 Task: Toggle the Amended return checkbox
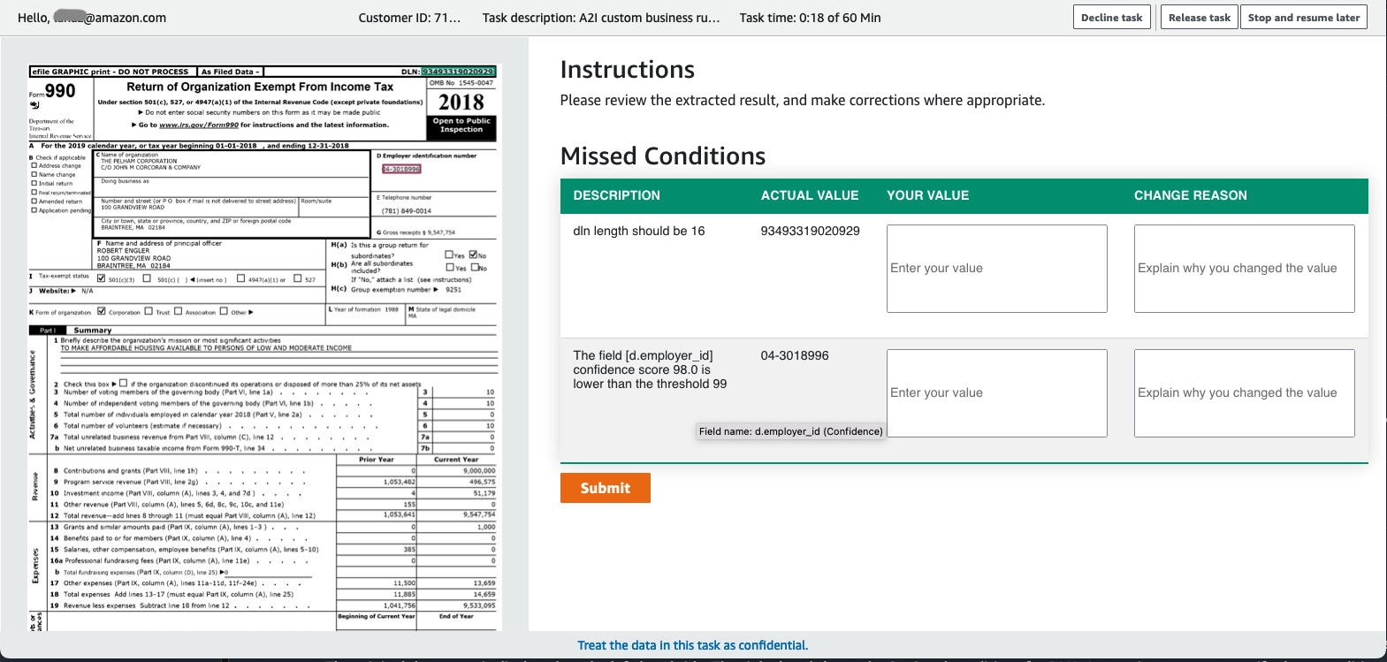(x=34, y=202)
